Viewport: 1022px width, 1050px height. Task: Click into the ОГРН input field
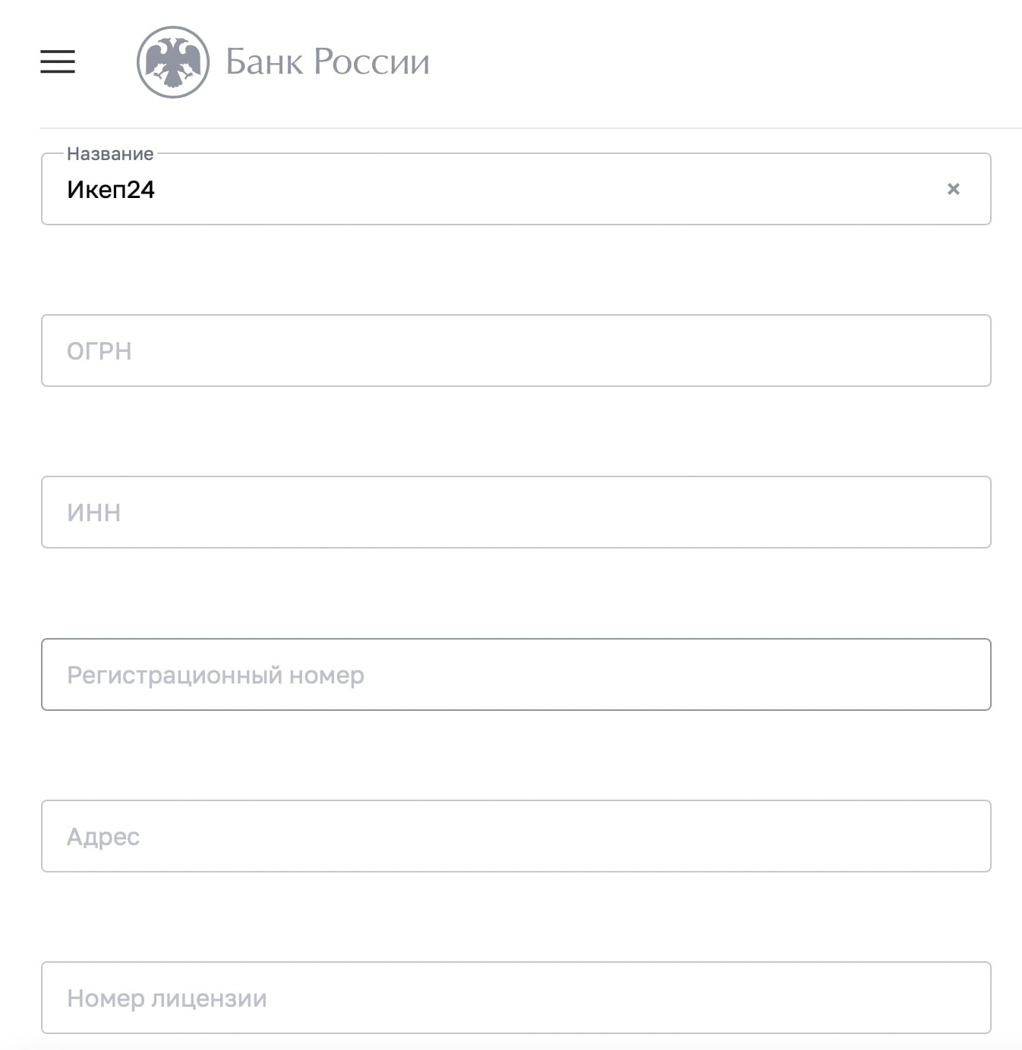tap(516, 351)
